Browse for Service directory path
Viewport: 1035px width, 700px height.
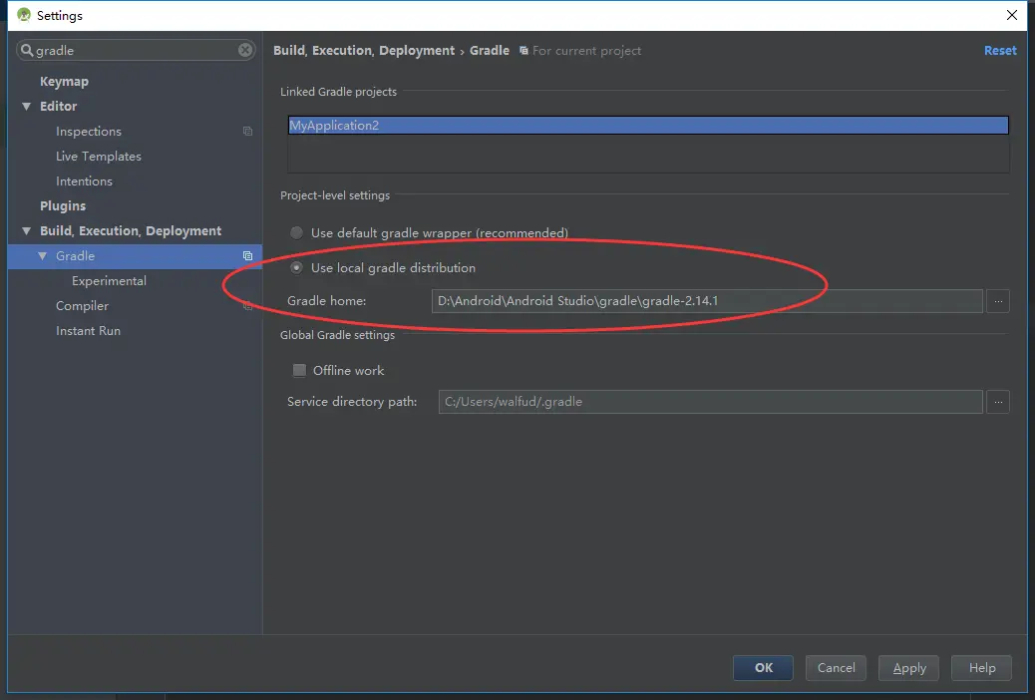[x=998, y=402]
